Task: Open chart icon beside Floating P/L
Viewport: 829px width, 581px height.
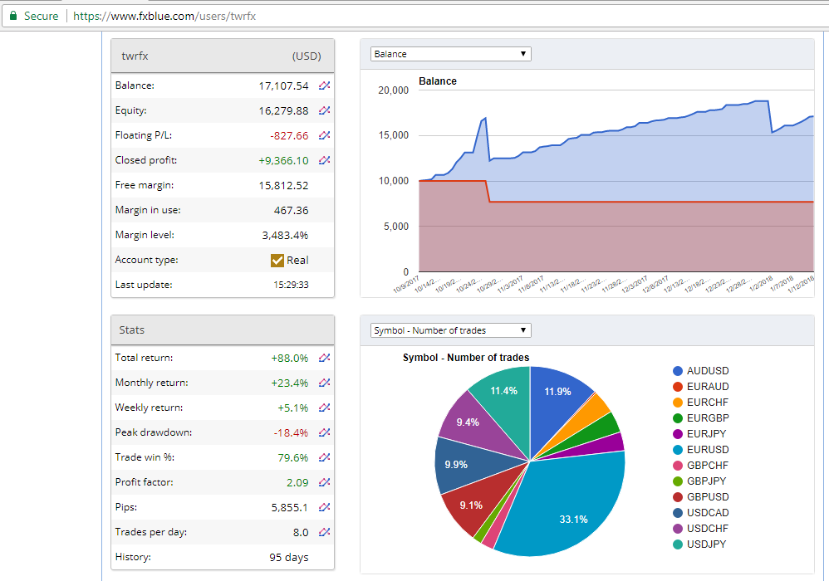Action: point(324,134)
